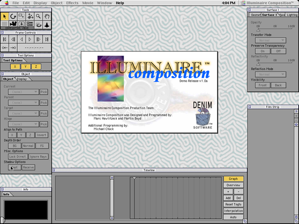Click the timecode display field
Image resolution: width=299 pixels, height=224 pixels.
click(x=35, y=47)
